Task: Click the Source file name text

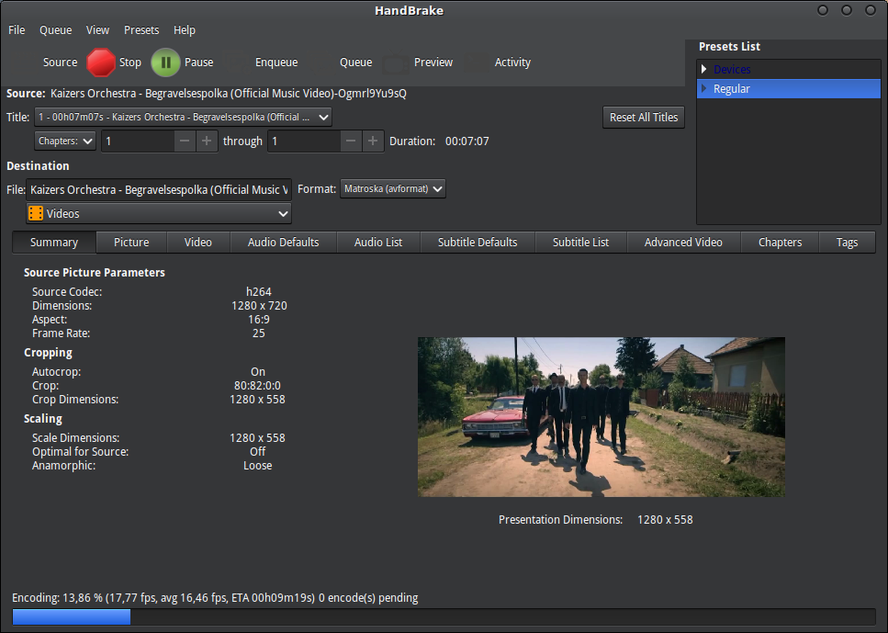Action: pos(229,94)
